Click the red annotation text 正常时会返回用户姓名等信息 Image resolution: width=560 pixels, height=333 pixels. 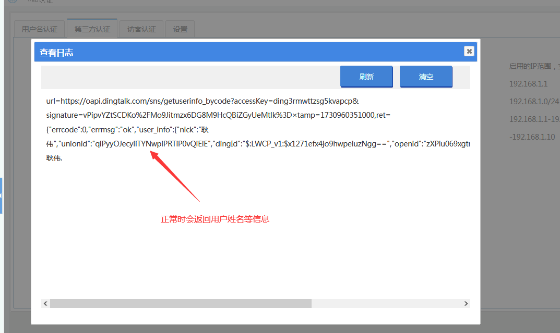[215, 219]
